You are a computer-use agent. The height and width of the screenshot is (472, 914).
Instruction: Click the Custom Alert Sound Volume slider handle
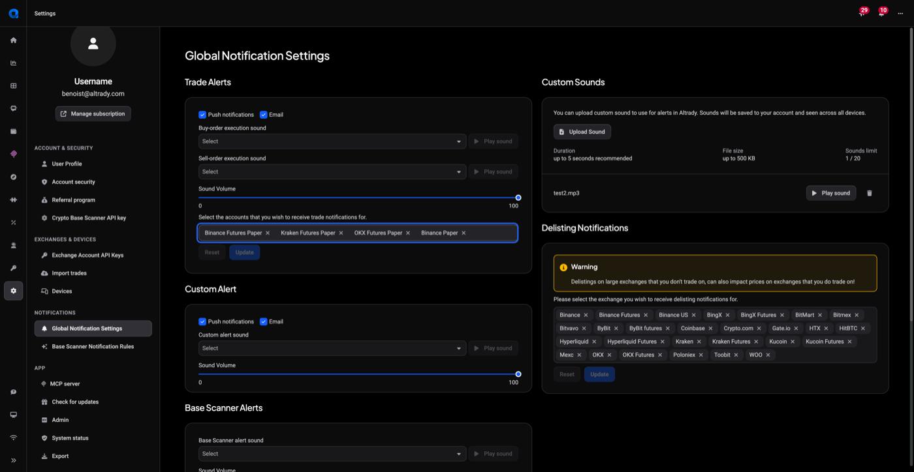coord(518,374)
